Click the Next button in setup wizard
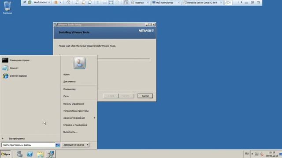The image size is (282, 158). coord(126,96)
